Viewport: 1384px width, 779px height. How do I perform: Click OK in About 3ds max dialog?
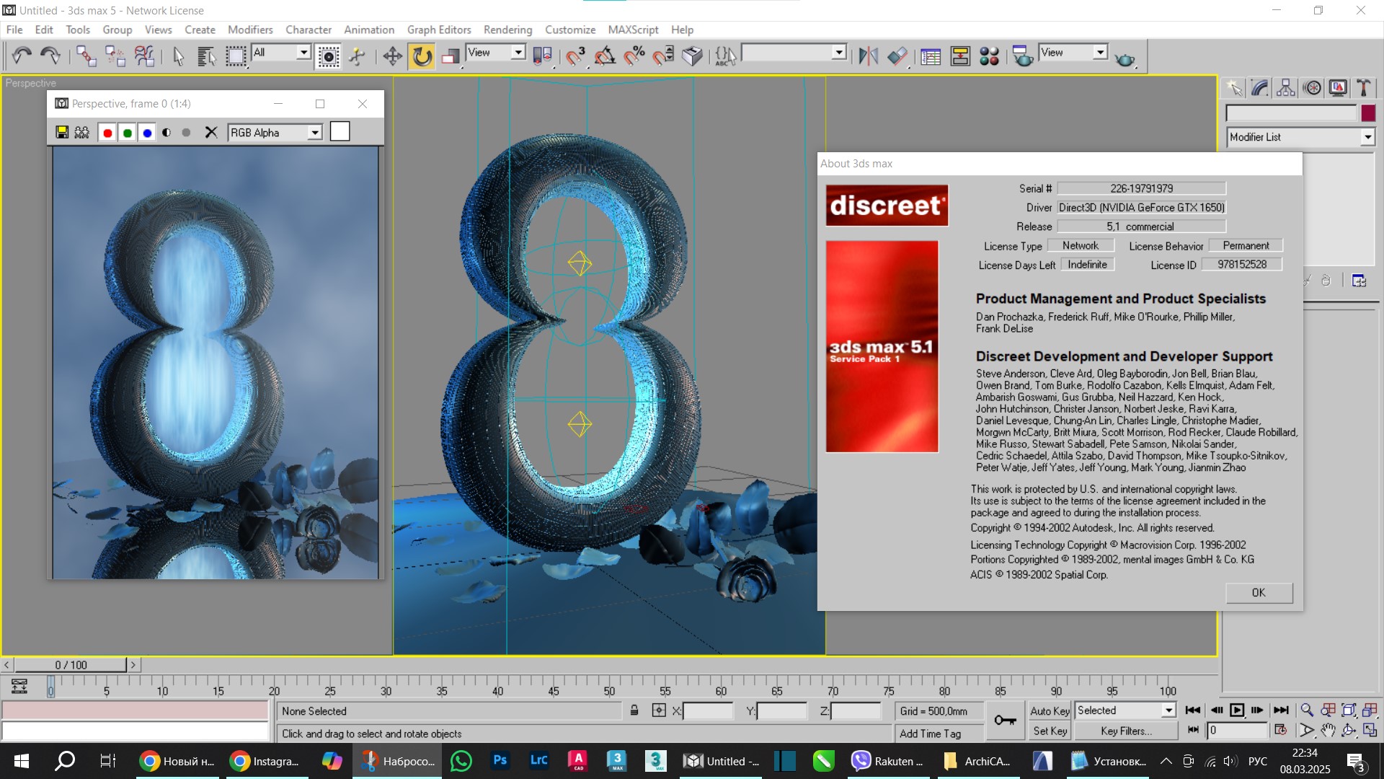(x=1259, y=592)
